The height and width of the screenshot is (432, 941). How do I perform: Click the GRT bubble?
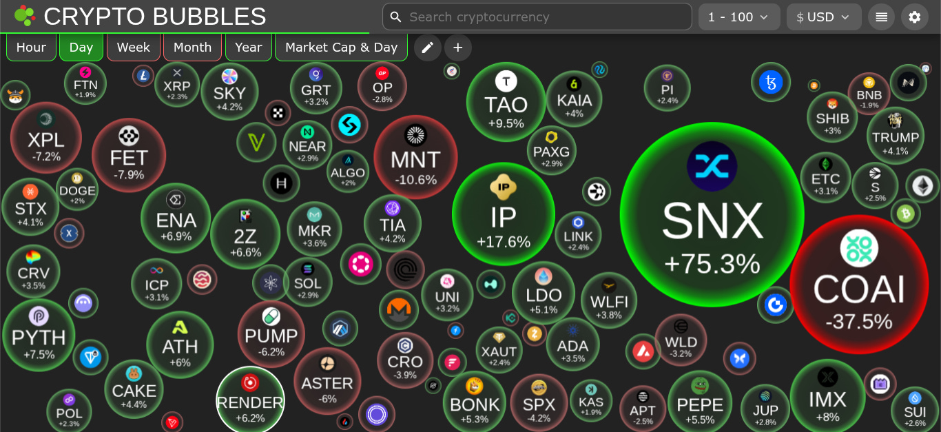pos(316,88)
